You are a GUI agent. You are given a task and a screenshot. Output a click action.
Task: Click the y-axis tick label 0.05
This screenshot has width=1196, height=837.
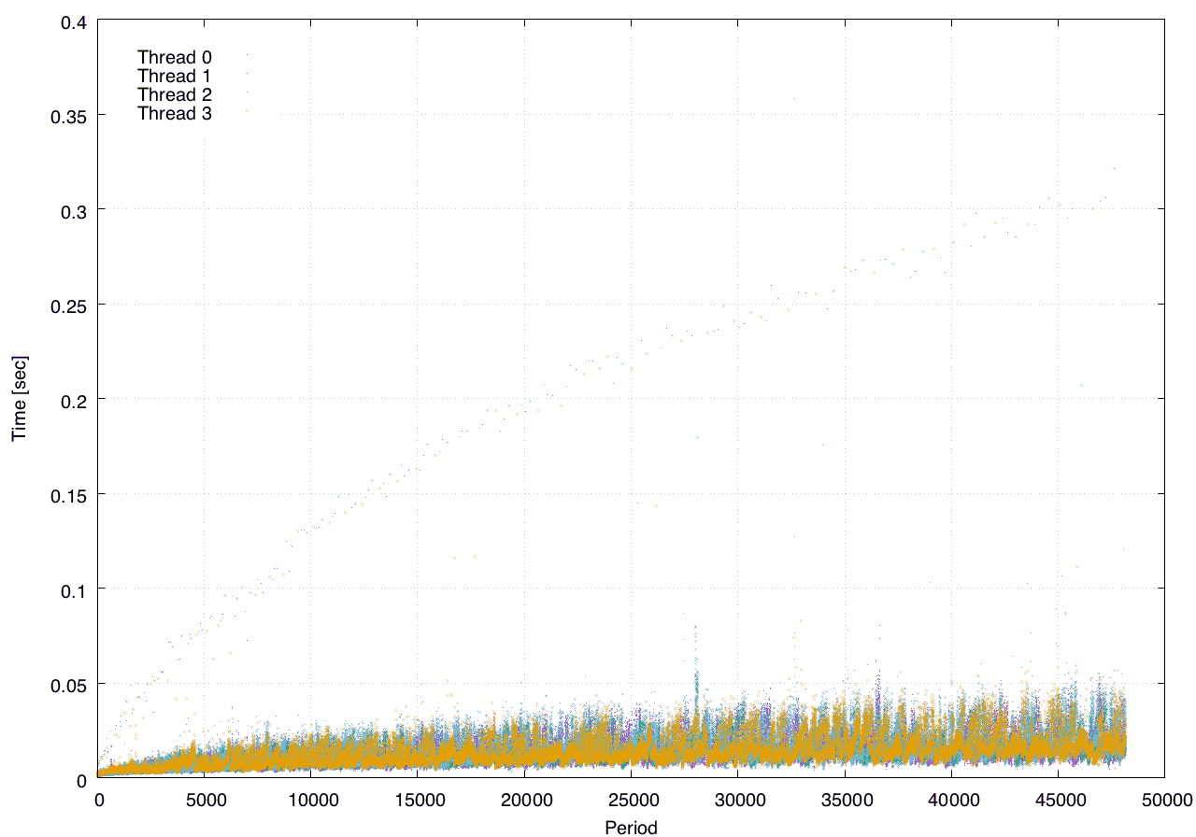pyautogui.click(x=70, y=684)
